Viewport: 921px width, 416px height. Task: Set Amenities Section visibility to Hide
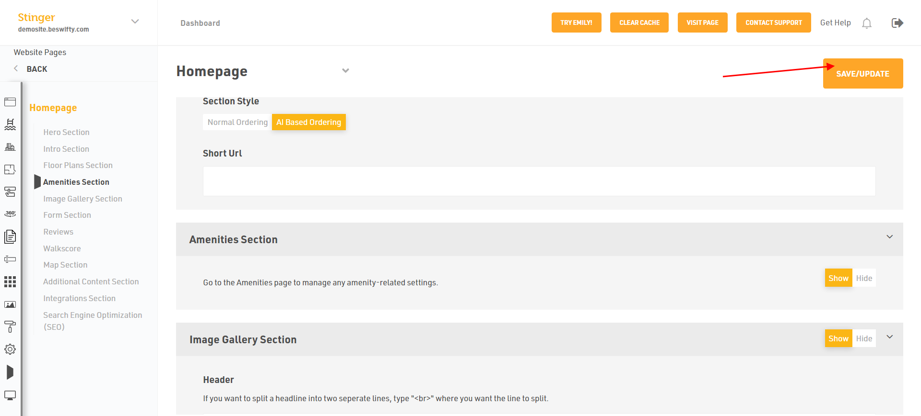tap(864, 278)
